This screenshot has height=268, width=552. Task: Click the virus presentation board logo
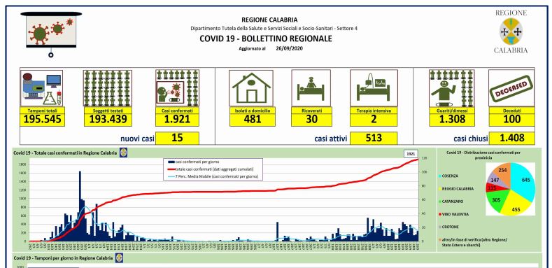tap(51, 34)
